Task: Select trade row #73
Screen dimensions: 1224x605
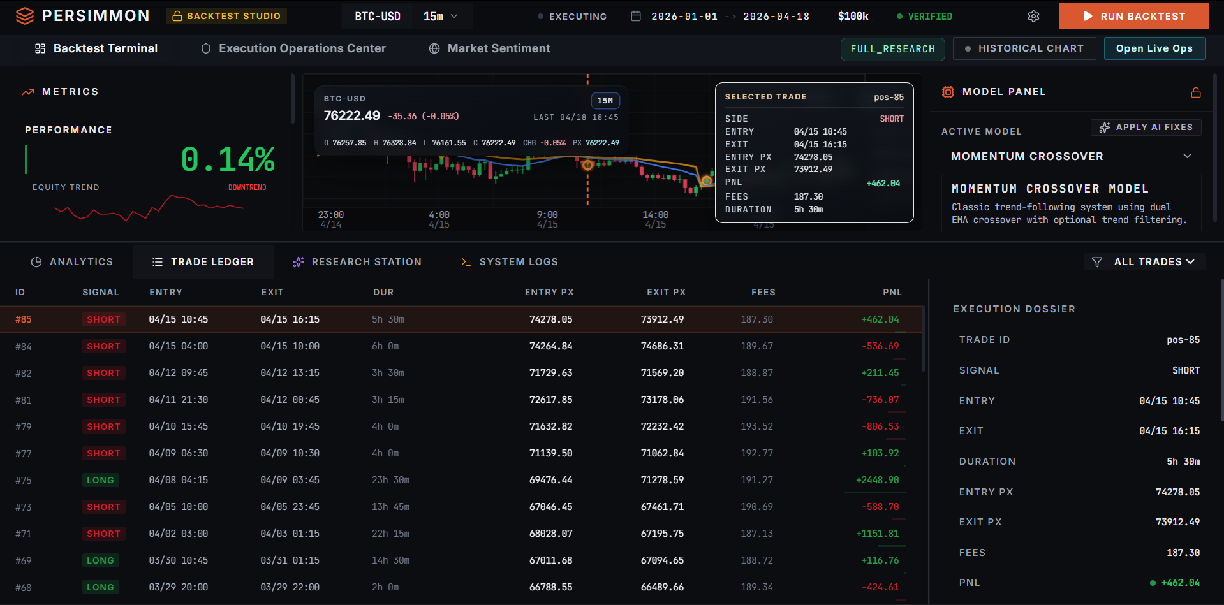Action: click(x=461, y=507)
